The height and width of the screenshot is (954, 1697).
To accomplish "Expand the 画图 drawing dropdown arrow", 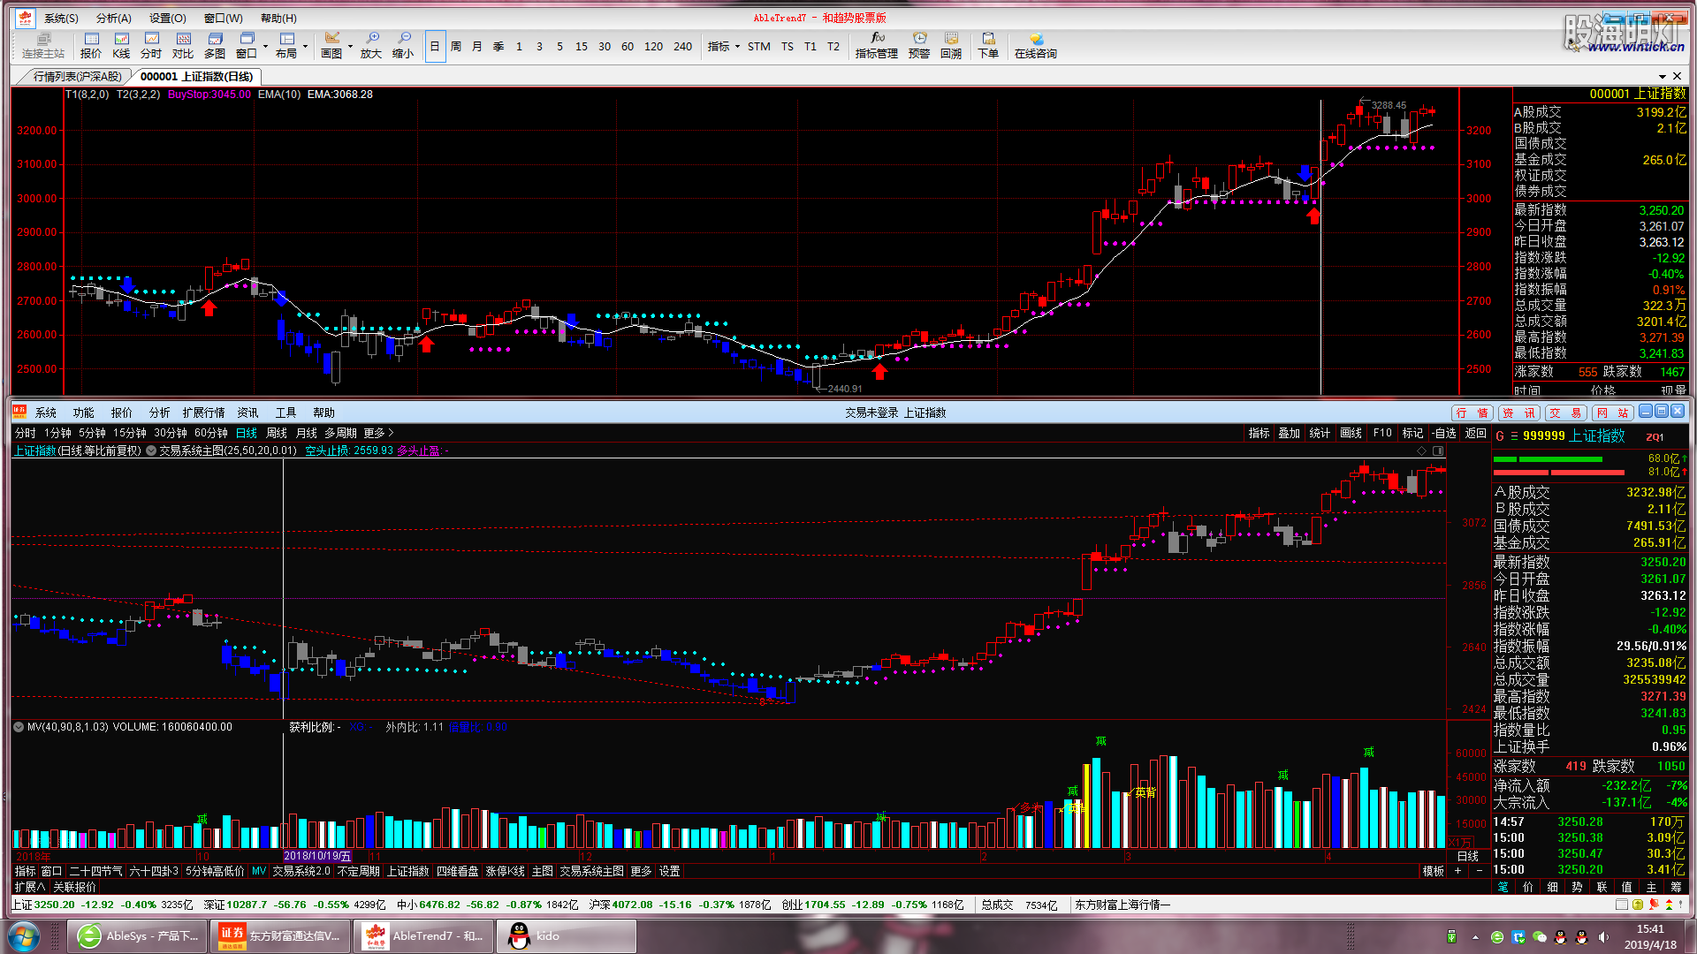I will coord(351,47).
